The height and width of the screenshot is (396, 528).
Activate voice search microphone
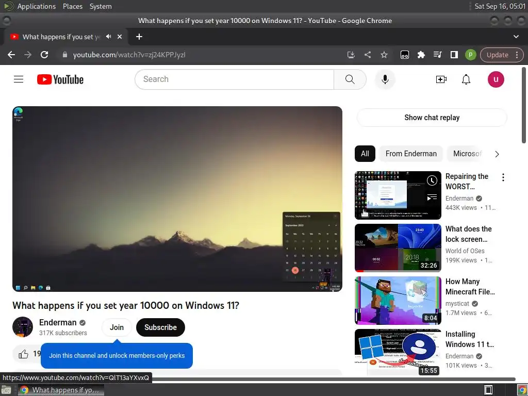385,79
